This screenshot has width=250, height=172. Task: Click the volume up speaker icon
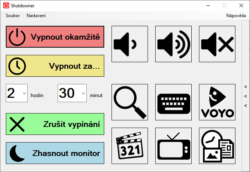coord(173,44)
